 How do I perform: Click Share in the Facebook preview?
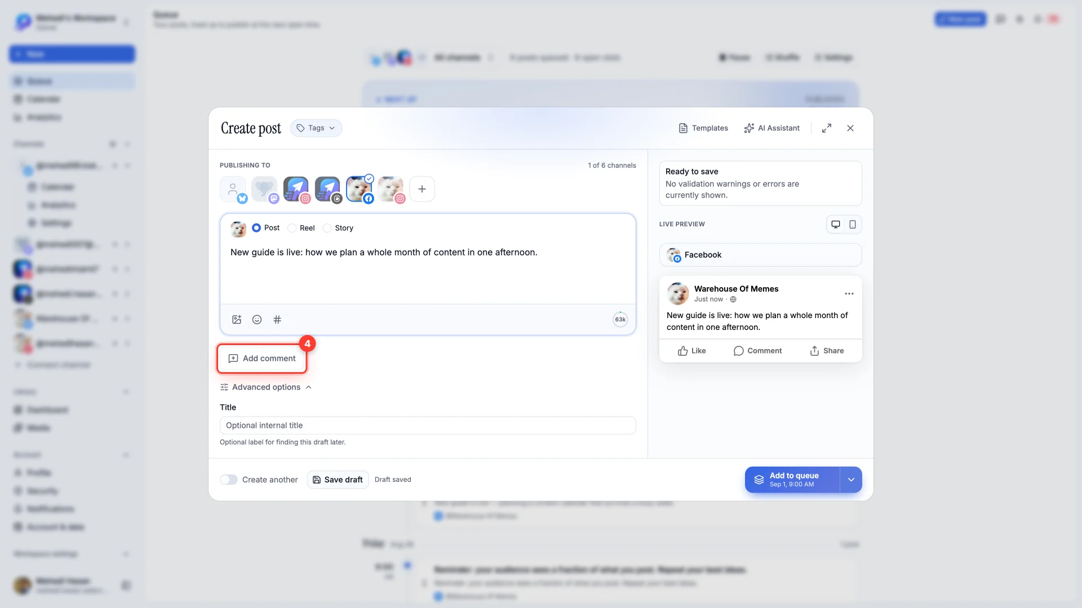click(x=827, y=351)
